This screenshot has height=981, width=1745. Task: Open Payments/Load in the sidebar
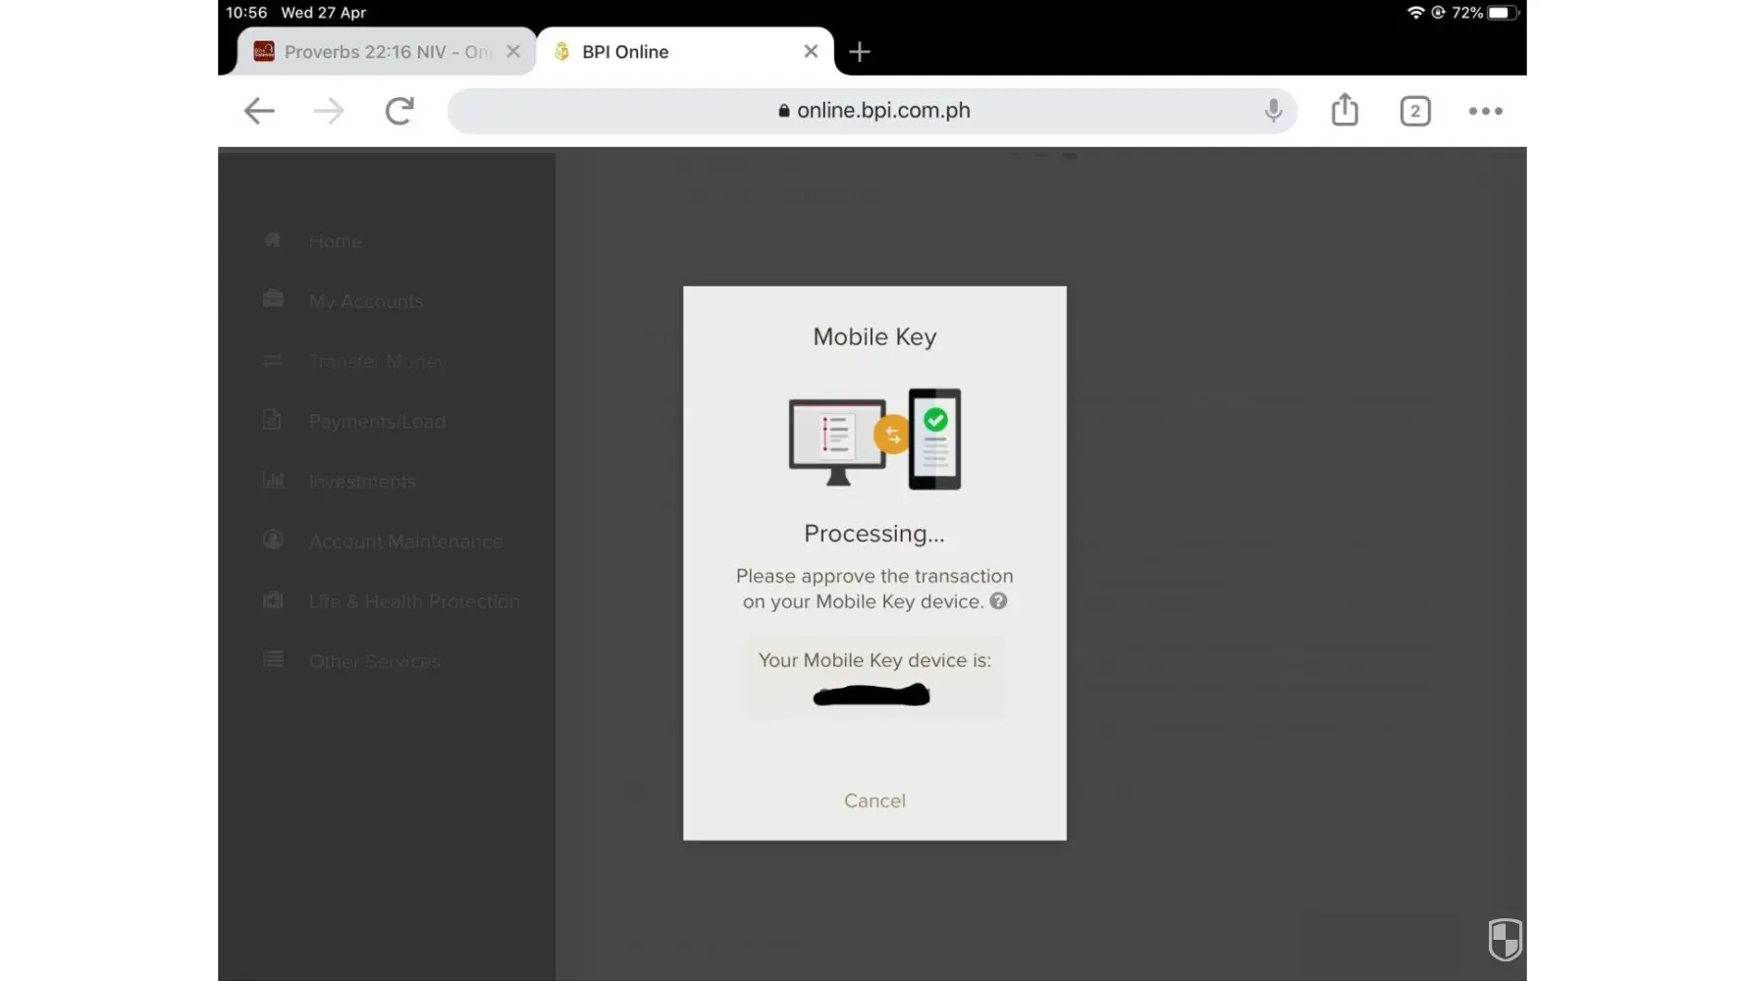pyautogui.click(x=377, y=421)
